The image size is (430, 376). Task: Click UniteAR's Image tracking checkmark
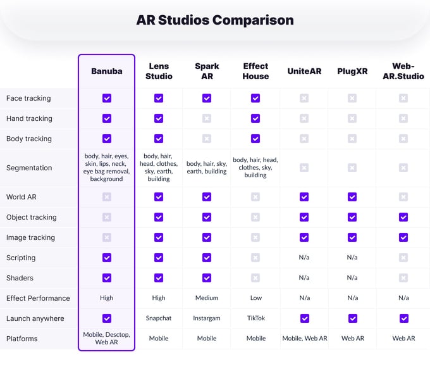(304, 237)
